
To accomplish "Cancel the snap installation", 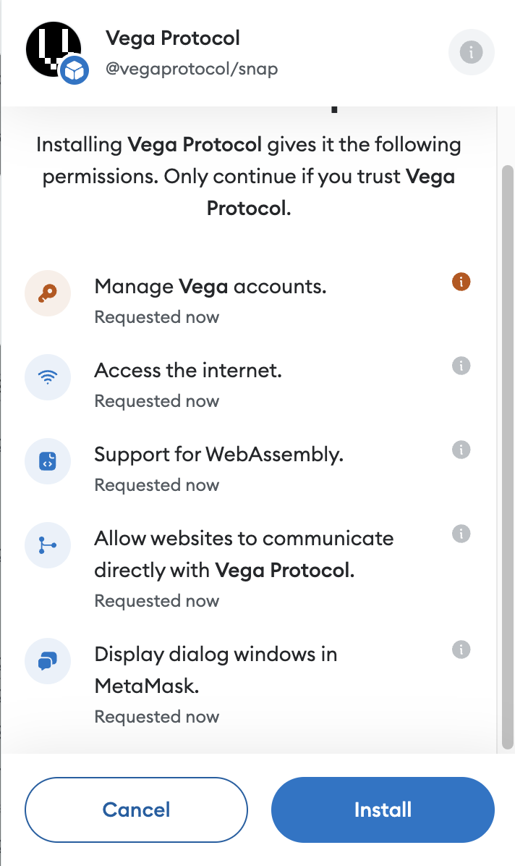I will pyautogui.click(x=136, y=810).
